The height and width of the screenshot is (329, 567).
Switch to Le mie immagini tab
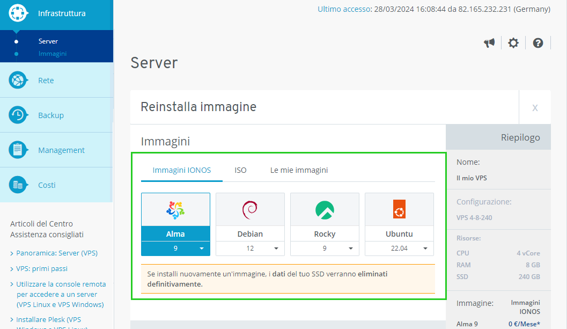[299, 170]
